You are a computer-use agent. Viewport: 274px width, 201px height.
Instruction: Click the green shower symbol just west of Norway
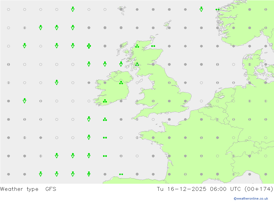tap(201, 9)
